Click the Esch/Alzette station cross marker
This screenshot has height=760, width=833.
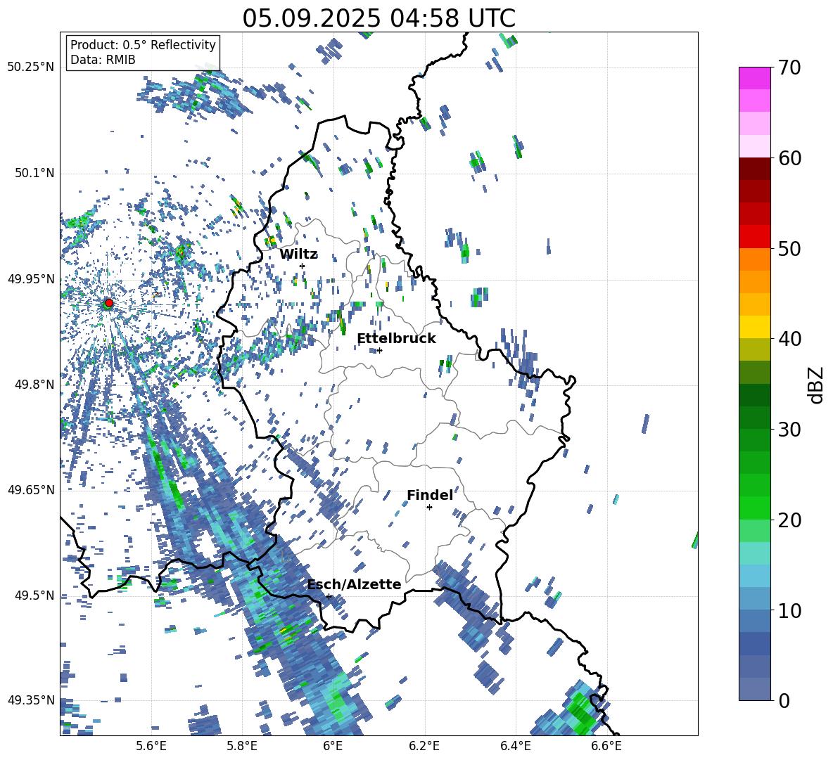point(329,596)
